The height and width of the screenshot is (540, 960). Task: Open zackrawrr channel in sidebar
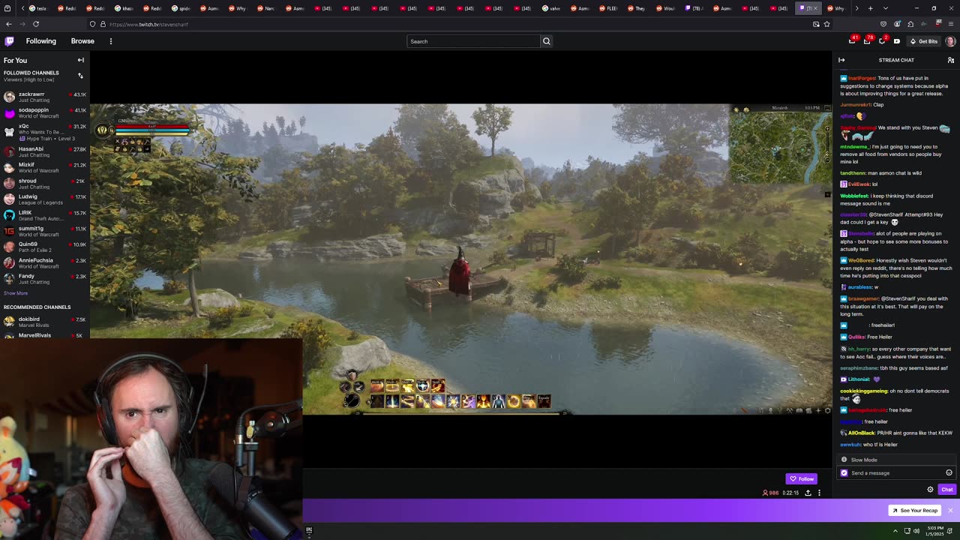[x=45, y=97]
